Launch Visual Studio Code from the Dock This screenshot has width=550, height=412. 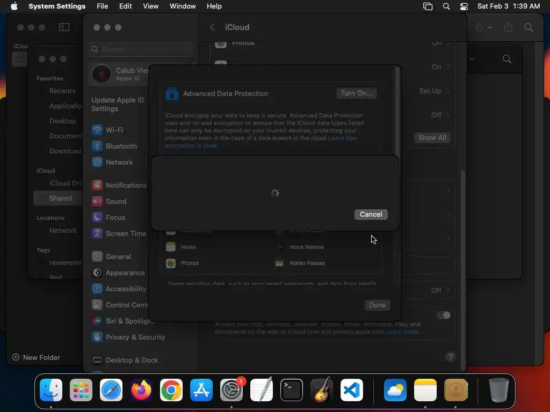click(x=352, y=390)
